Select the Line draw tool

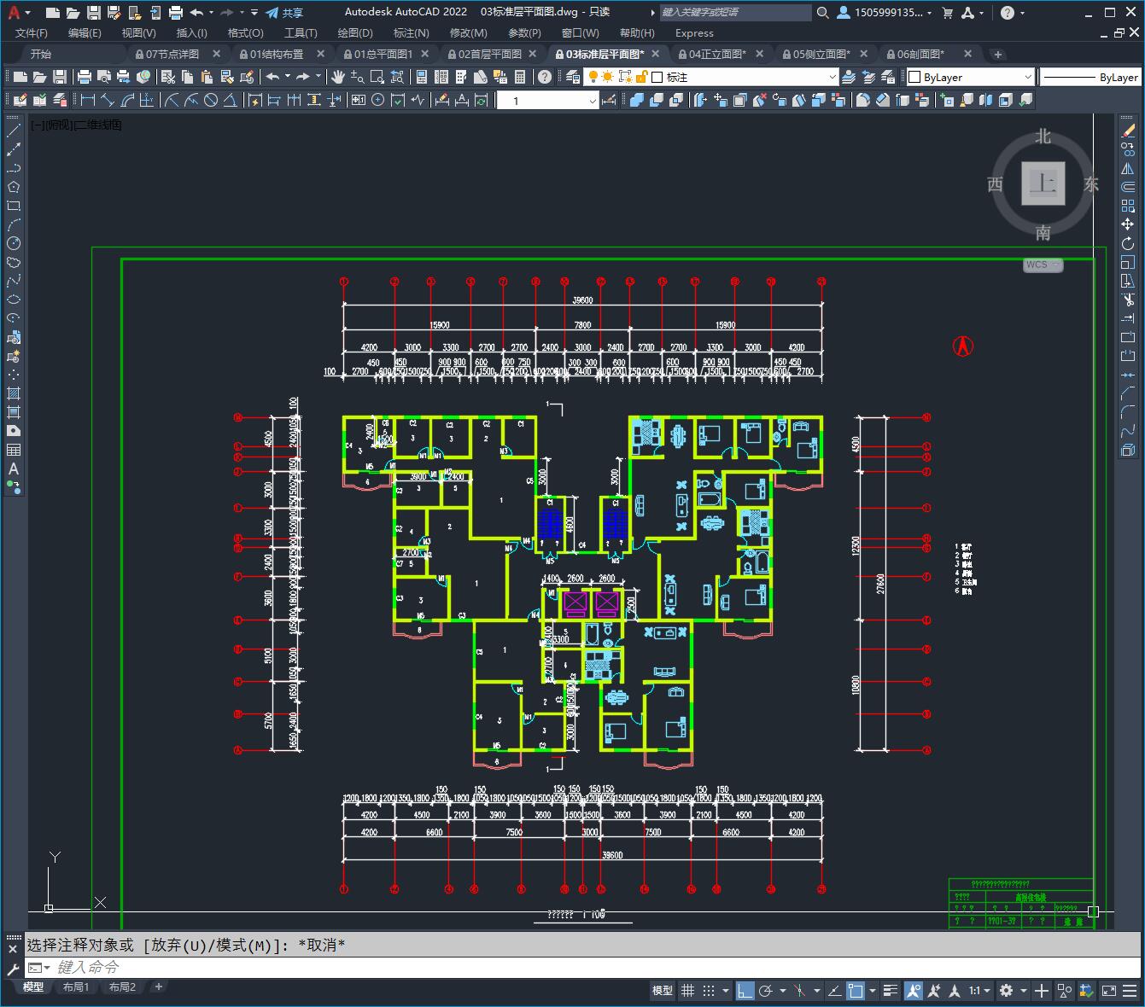pyautogui.click(x=14, y=131)
